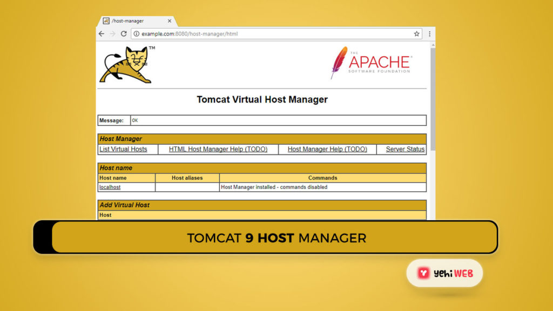553x311 pixels.
Task: Reload the host-manager page
Action: pyautogui.click(x=124, y=33)
